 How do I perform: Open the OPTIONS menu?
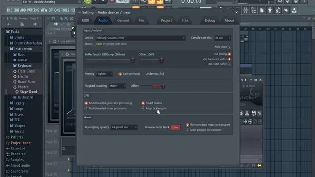[x=54, y=10]
